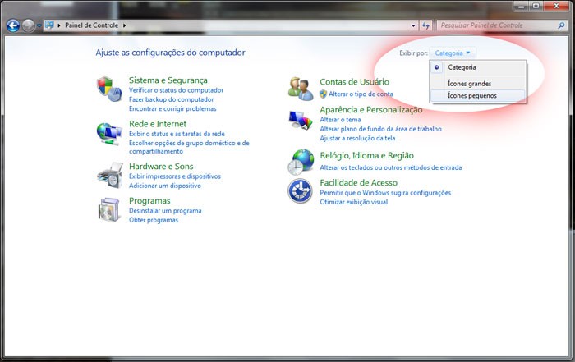
Task: Open the Contas de Usuário heading link
Action: pyautogui.click(x=355, y=82)
